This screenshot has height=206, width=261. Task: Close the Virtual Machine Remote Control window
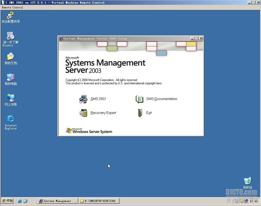tap(258, 2)
